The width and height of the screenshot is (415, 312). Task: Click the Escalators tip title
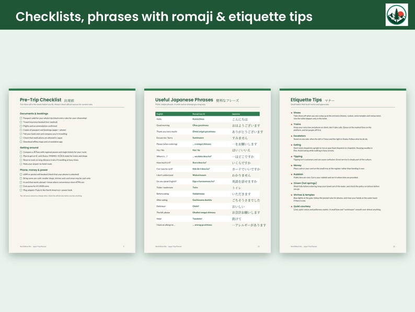[299, 136]
